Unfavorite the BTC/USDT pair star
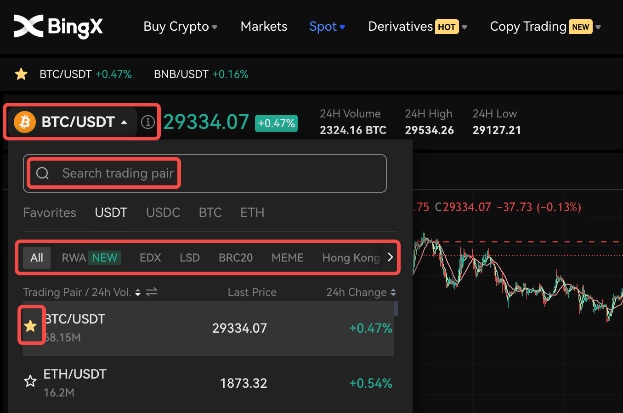Image resolution: width=623 pixels, height=413 pixels. (x=30, y=326)
